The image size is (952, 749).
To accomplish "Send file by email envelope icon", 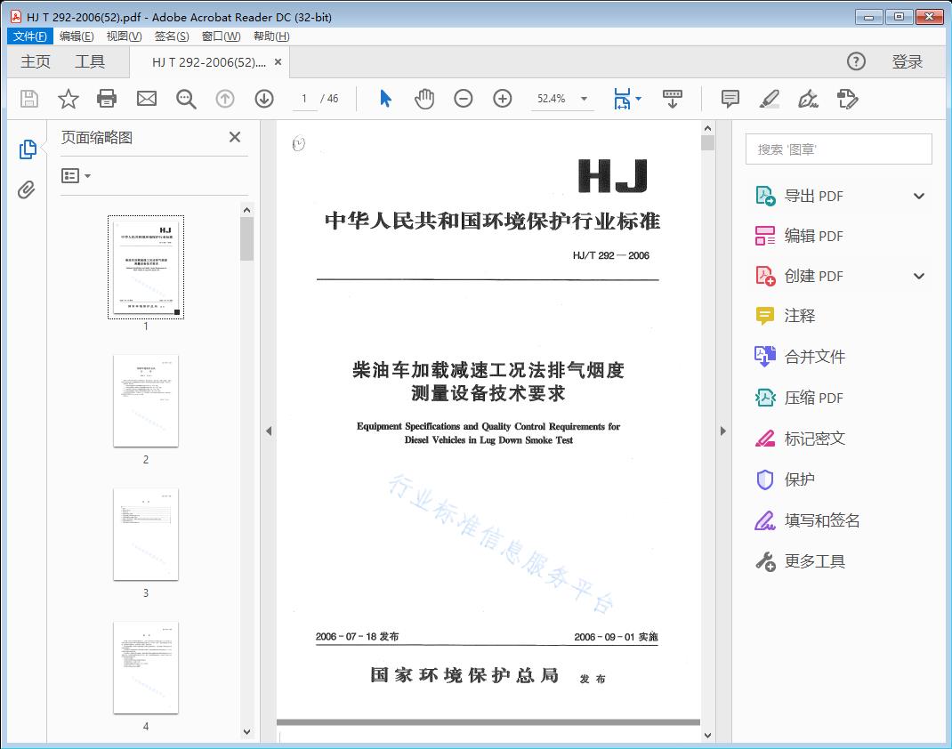I will click(x=147, y=99).
